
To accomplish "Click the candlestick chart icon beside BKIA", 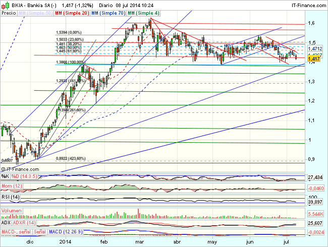I will (x=5, y=4).
